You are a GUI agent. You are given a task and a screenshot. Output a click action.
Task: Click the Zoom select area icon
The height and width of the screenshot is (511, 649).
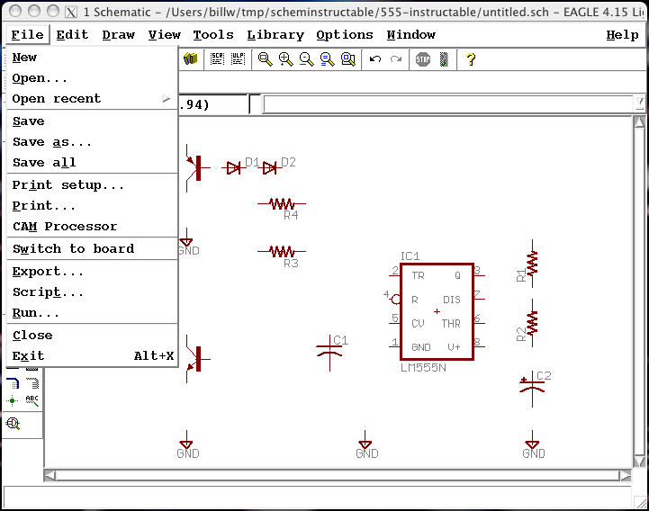(x=348, y=59)
